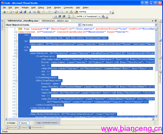Screen dimensions: 163x134
Task: Open the Website menu
Action: point(25,8)
